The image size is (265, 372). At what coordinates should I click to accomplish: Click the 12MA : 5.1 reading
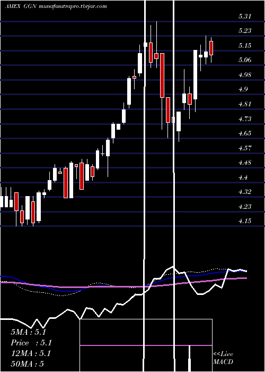31,353
